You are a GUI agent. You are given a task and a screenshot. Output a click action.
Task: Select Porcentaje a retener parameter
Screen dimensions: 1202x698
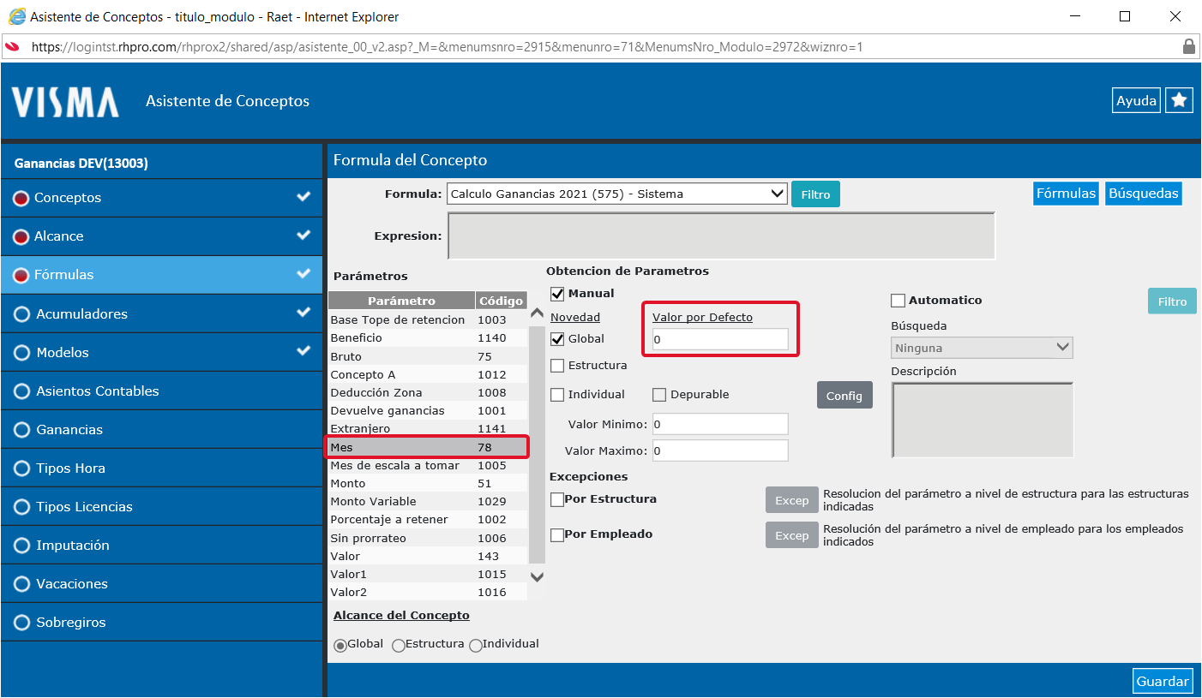point(427,520)
